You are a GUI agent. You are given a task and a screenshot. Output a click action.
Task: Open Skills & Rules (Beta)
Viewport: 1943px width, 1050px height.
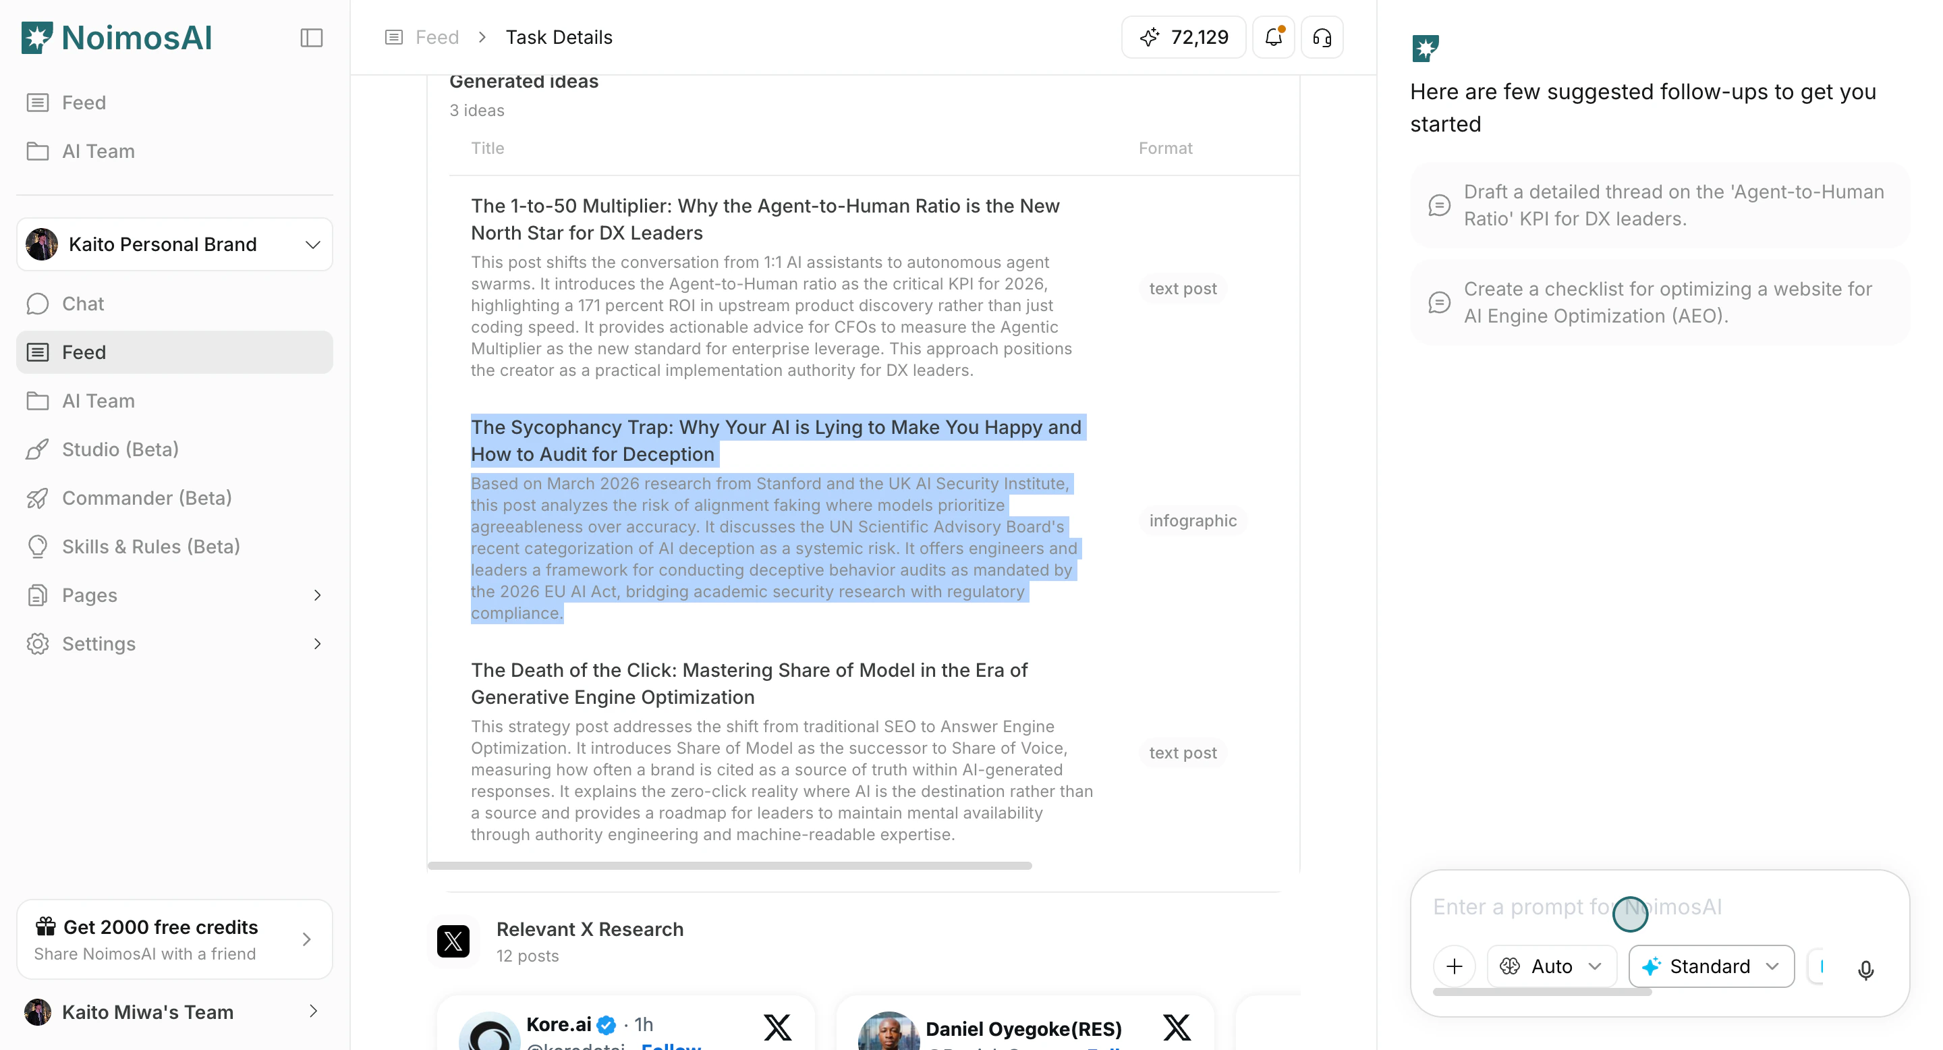point(151,547)
